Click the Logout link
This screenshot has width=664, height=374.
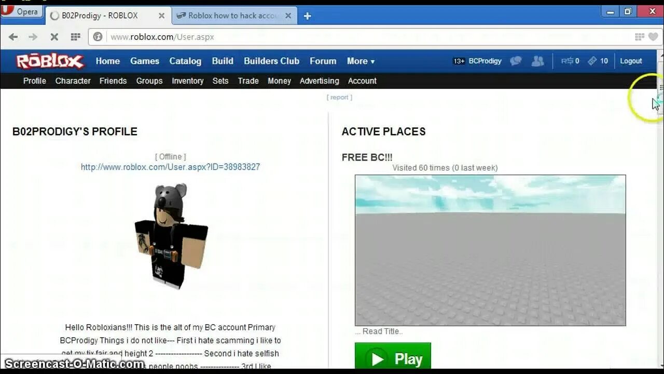(631, 61)
